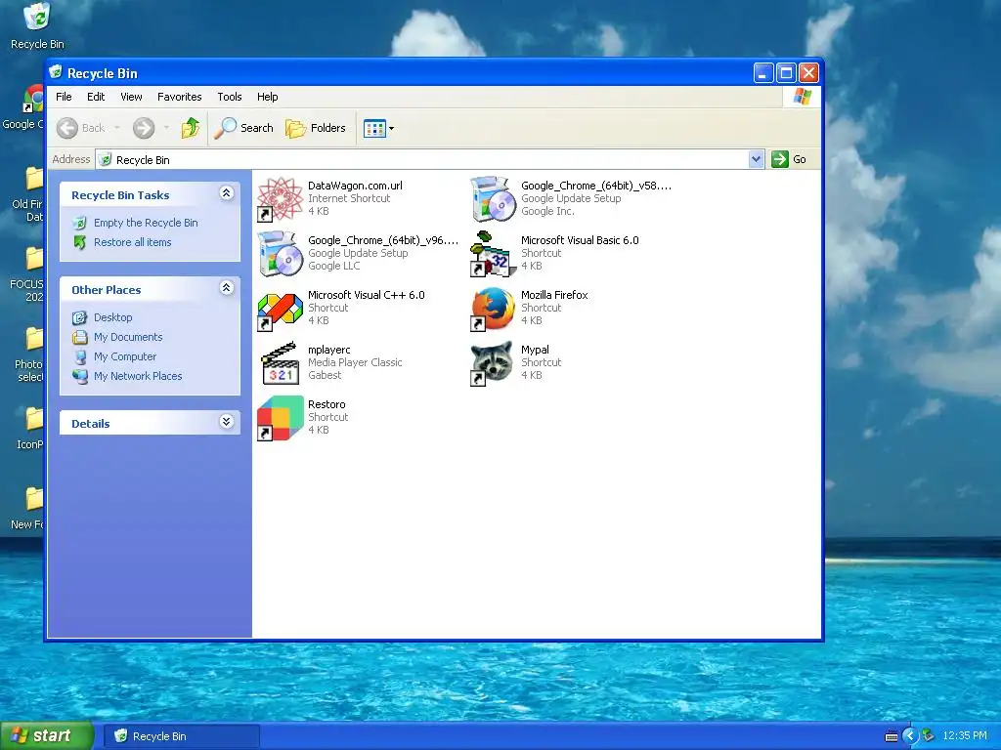
Task: Show hidden system tray icons arrow
Action: pyautogui.click(x=910, y=736)
